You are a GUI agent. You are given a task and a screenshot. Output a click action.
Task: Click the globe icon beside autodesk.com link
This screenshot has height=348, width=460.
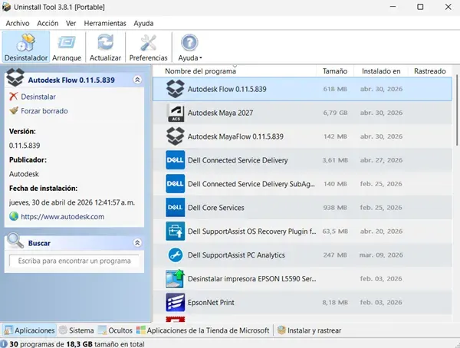[x=14, y=217]
